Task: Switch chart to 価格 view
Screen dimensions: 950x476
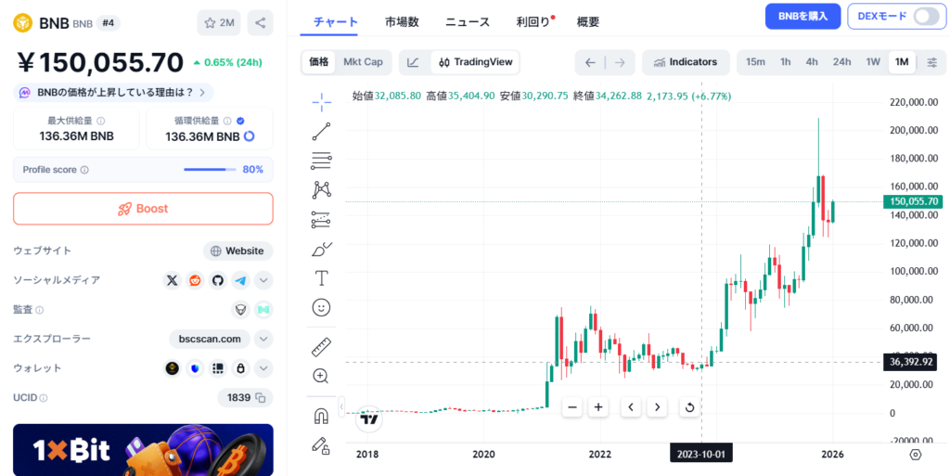Action: pyautogui.click(x=319, y=62)
